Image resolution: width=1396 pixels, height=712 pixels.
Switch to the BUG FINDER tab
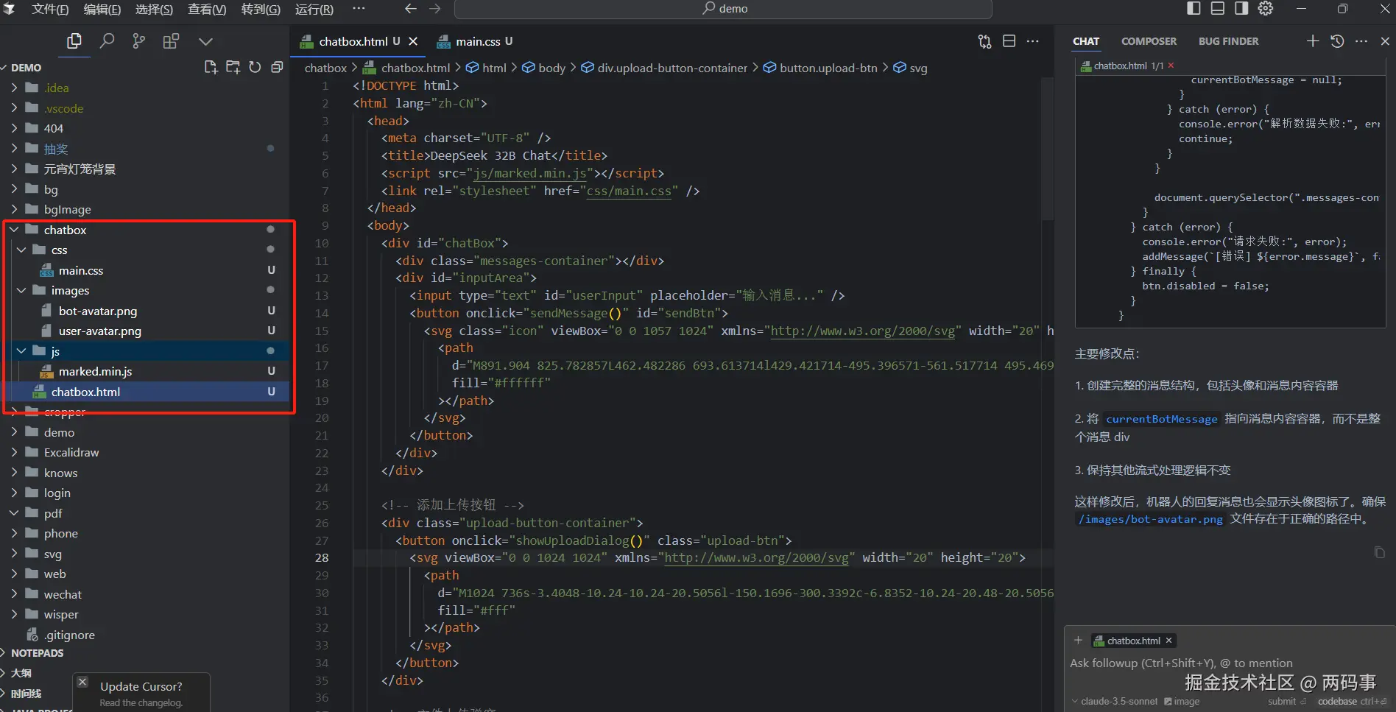pyautogui.click(x=1228, y=41)
